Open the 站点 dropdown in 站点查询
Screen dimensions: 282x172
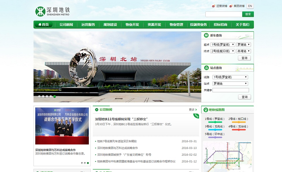[x=230, y=83]
